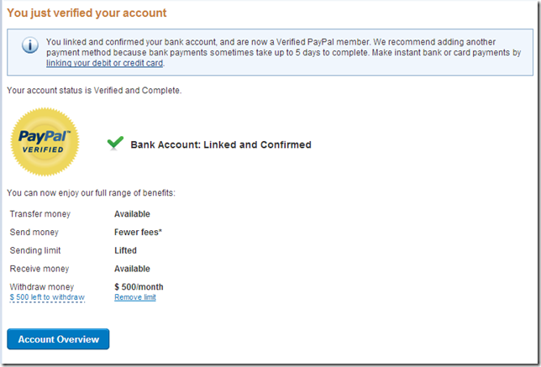Viewport: 541px width, 367px height.
Task: Click the 'Send money' row label
Action: [34, 232]
